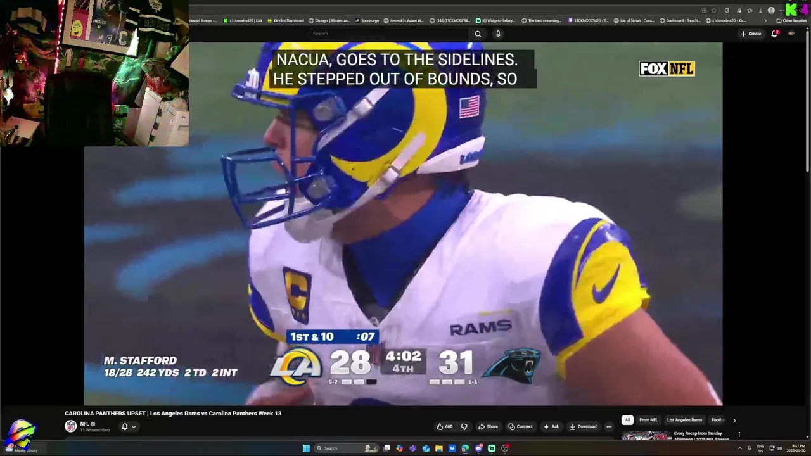Click the Connect button
Image resolution: width=811 pixels, height=456 pixels.
[x=520, y=426]
